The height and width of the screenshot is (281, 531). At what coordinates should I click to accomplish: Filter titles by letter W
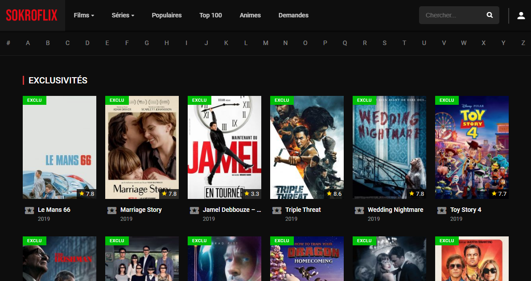coord(464,43)
